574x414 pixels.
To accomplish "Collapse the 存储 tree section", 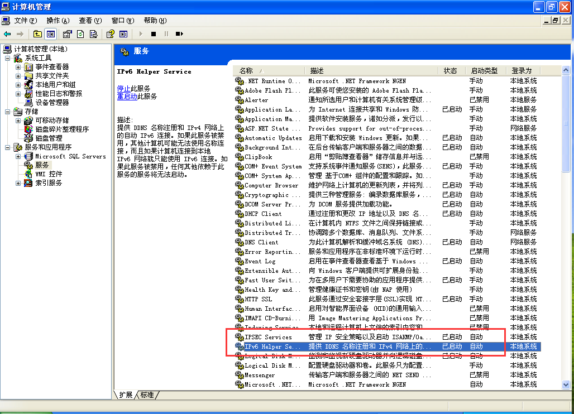I will (6, 112).
